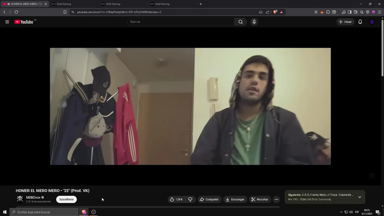View site information icon in address bar
The image size is (384, 216).
click(73, 12)
